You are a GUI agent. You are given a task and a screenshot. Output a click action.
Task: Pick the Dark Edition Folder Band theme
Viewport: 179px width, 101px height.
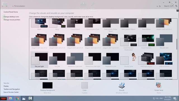(111, 25)
